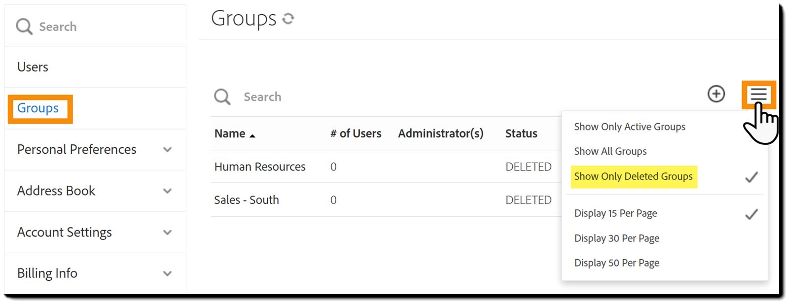The height and width of the screenshot is (301, 786).
Task: Choose Display 30 Per Page
Action: pyautogui.click(x=616, y=238)
